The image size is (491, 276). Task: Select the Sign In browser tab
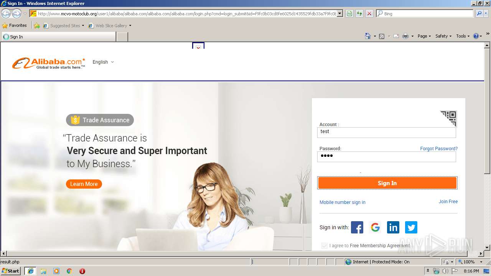[x=58, y=37]
